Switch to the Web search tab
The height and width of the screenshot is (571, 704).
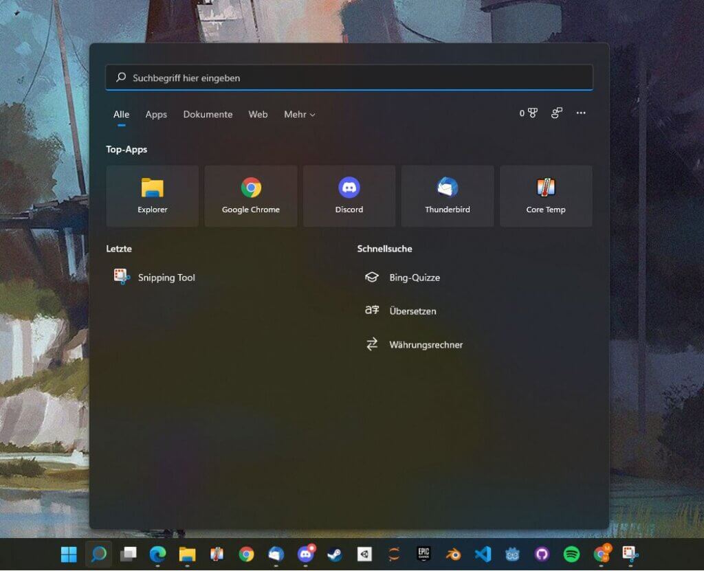pos(258,115)
